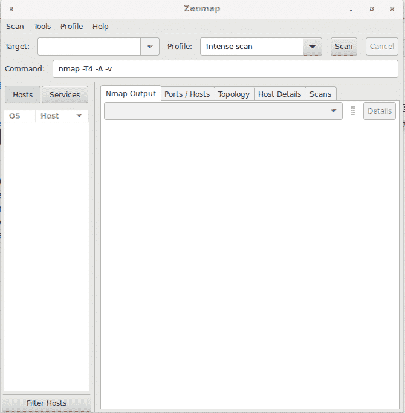The image size is (405, 413).
Task: Open the Help menu
Action: pos(100,27)
